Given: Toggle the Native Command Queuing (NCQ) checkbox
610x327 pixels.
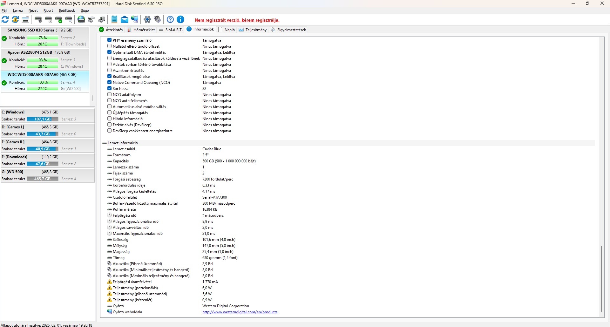Looking at the screenshot, I should [x=110, y=83].
